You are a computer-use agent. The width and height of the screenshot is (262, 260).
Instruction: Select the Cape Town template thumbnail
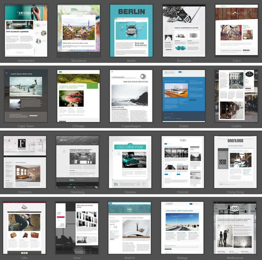point(26,96)
